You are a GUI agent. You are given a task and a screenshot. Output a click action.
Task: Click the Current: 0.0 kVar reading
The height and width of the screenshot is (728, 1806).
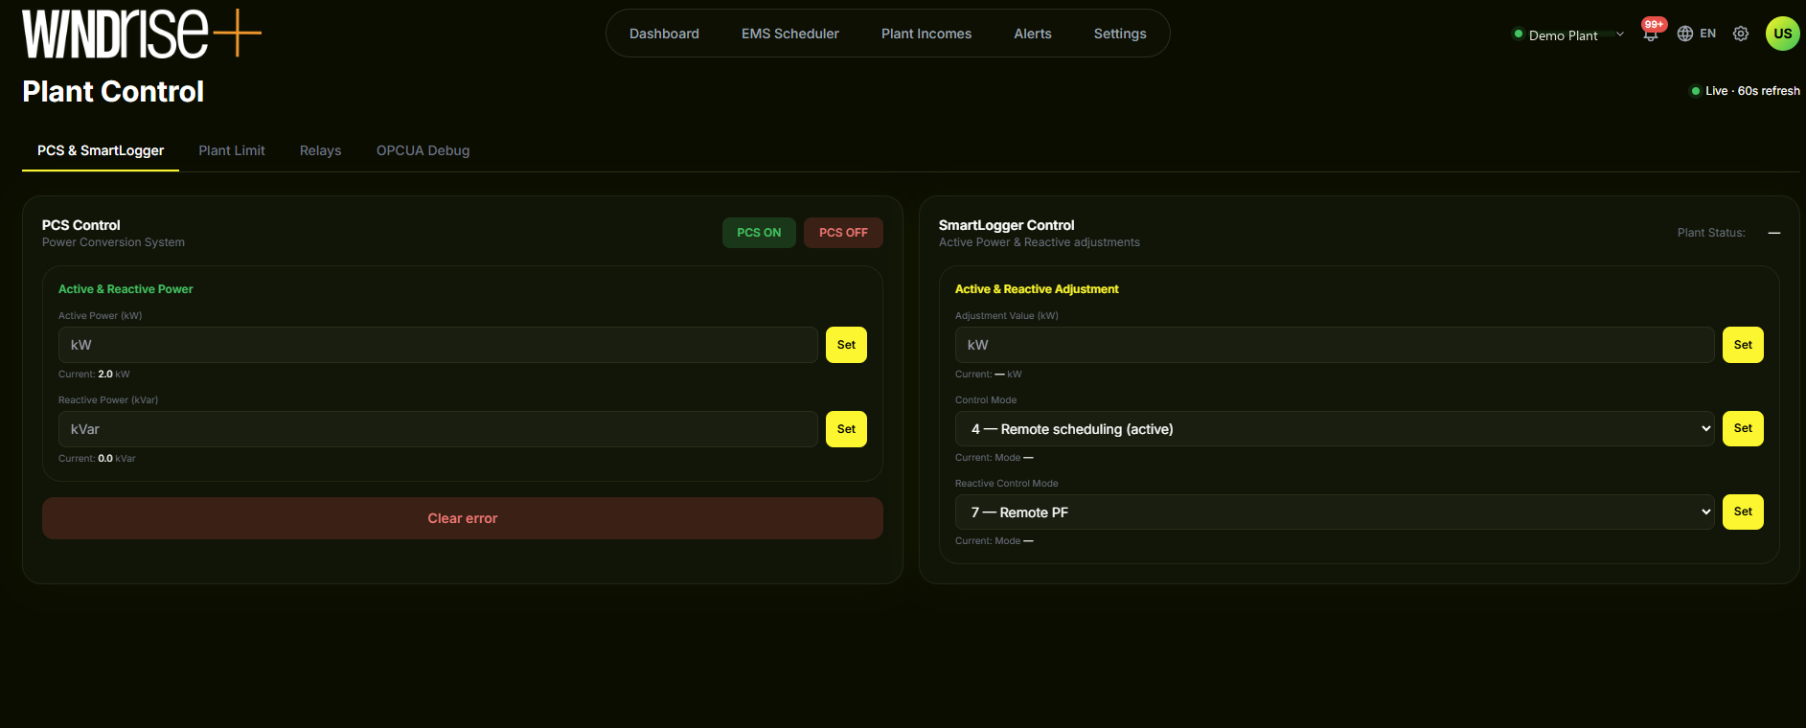(97, 459)
